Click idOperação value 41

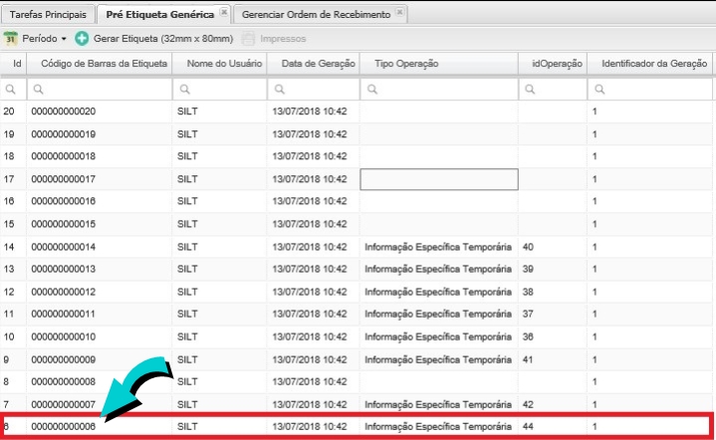click(x=529, y=359)
